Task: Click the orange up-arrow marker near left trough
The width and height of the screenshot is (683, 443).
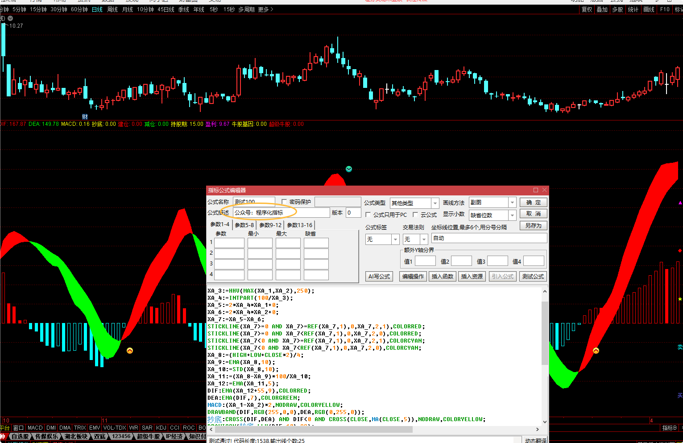Action: (130, 351)
